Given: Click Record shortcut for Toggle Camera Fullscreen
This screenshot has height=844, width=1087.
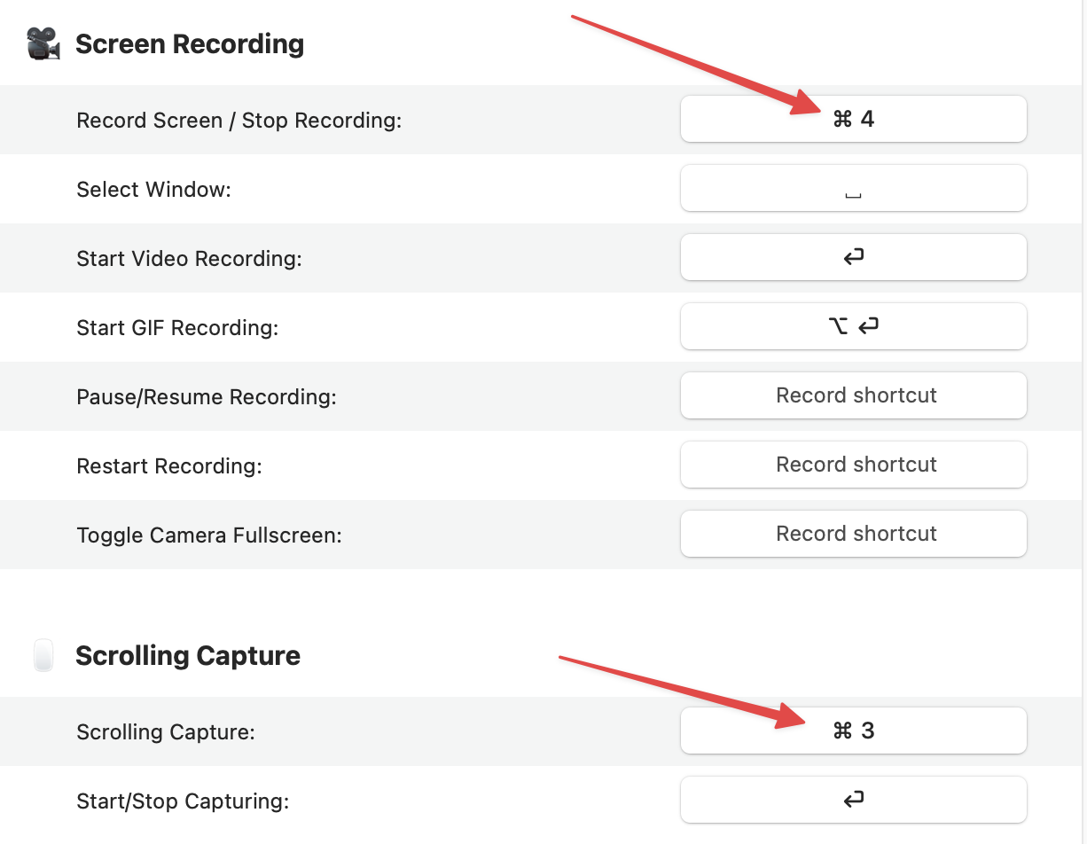Looking at the screenshot, I should 853,534.
